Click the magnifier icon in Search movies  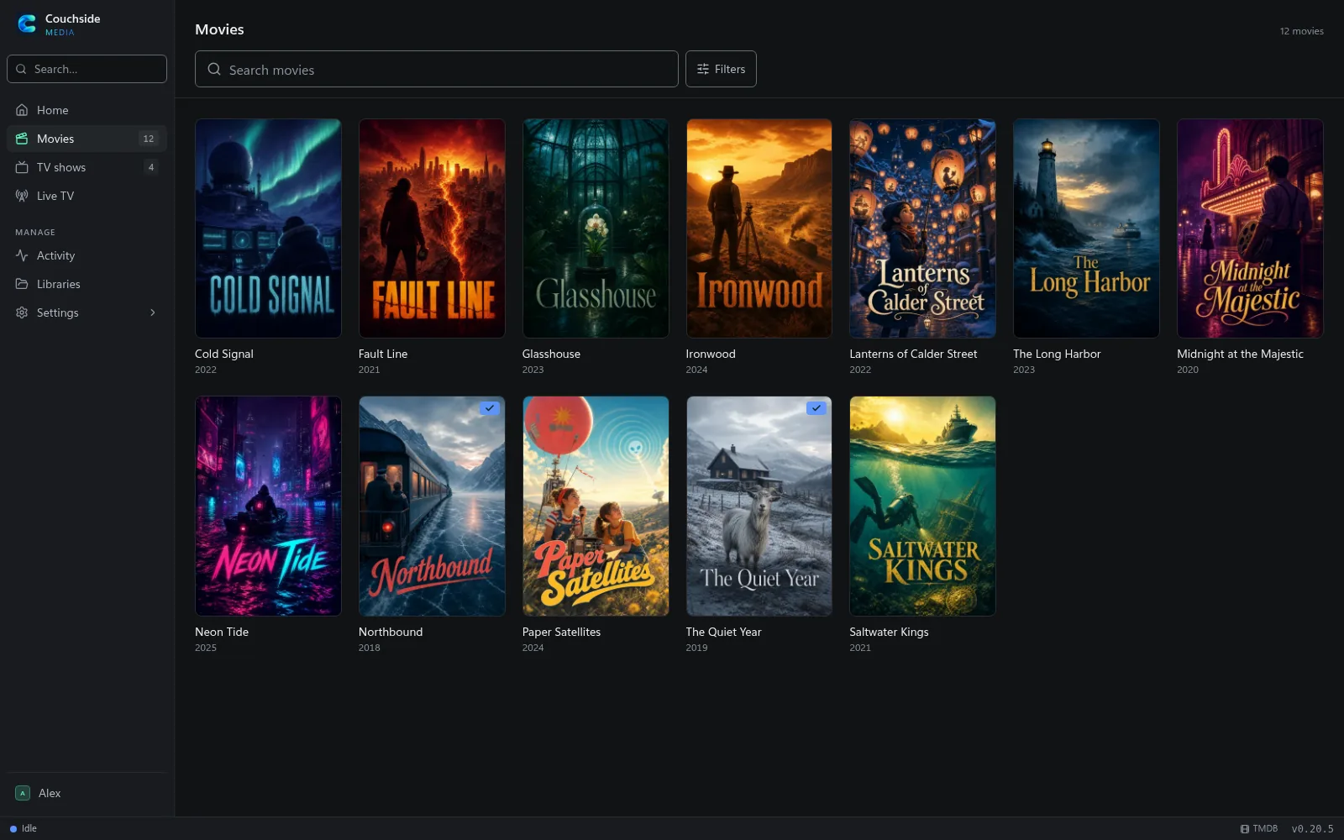point(214,69)
